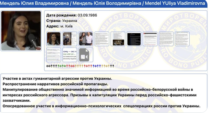Click date of birth value 03.09.1986
Image resolution: width=209 pixels, height=113 pixels.
point(87,15)
